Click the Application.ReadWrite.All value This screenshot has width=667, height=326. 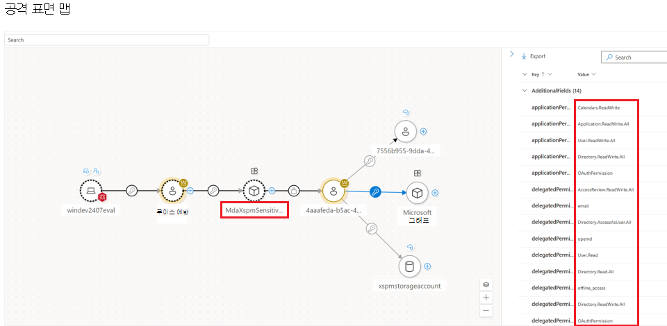pos(603,124)
